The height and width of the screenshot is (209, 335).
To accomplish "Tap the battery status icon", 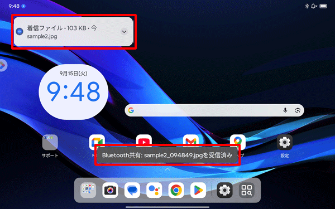I will [x=323, y=6].
